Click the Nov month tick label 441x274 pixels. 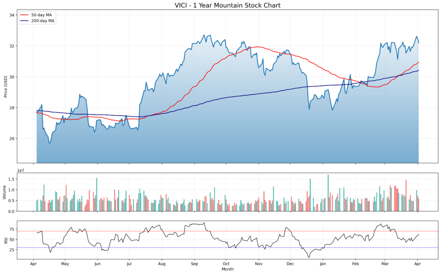[x=259, y=264]
